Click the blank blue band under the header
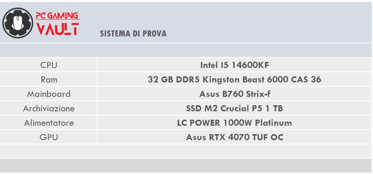373x174 pixels. pos(185,50)
